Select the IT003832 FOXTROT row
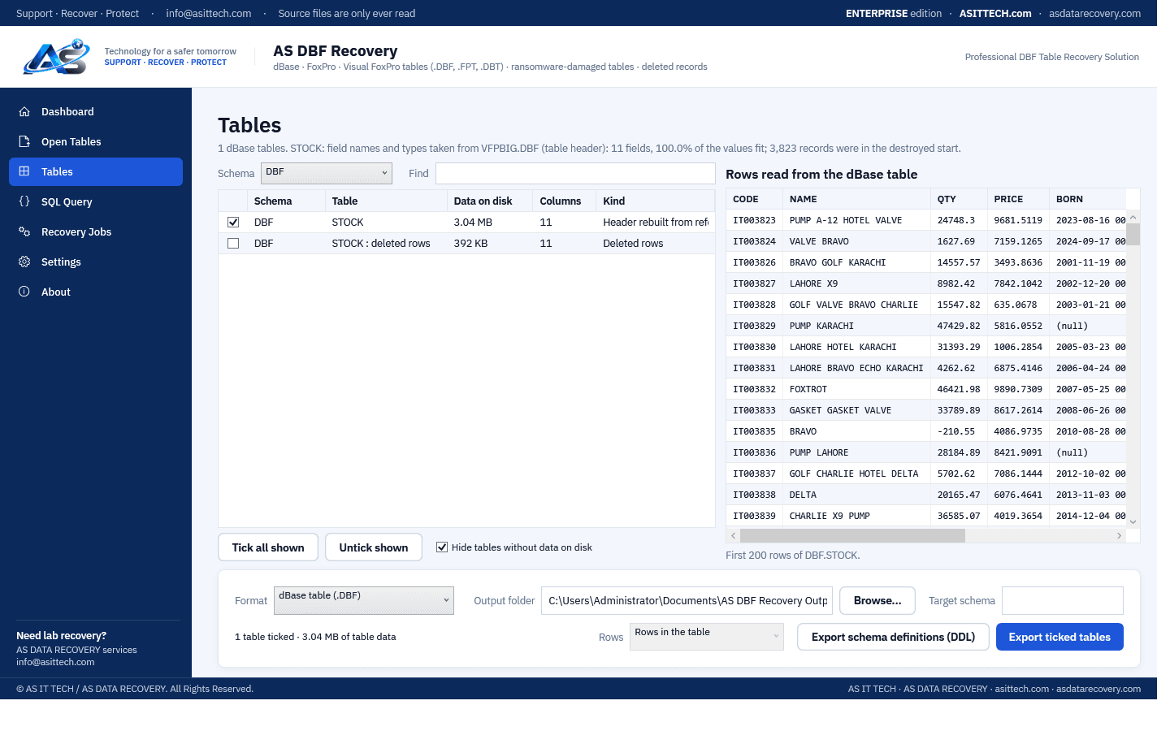Screen dimensions: 1170x731 click(926, 389)
